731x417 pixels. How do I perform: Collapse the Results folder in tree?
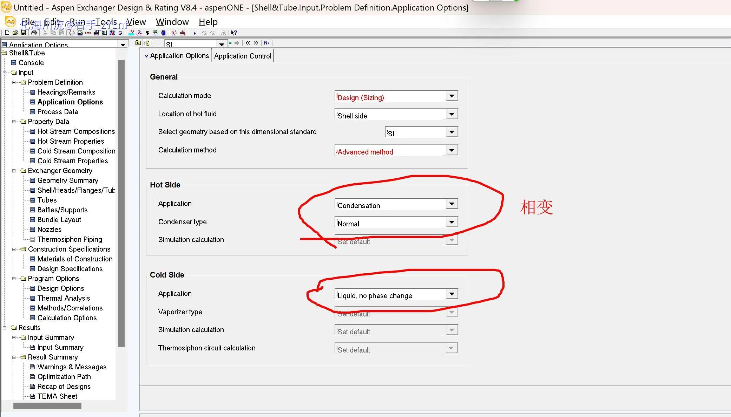tap(5, 328)
